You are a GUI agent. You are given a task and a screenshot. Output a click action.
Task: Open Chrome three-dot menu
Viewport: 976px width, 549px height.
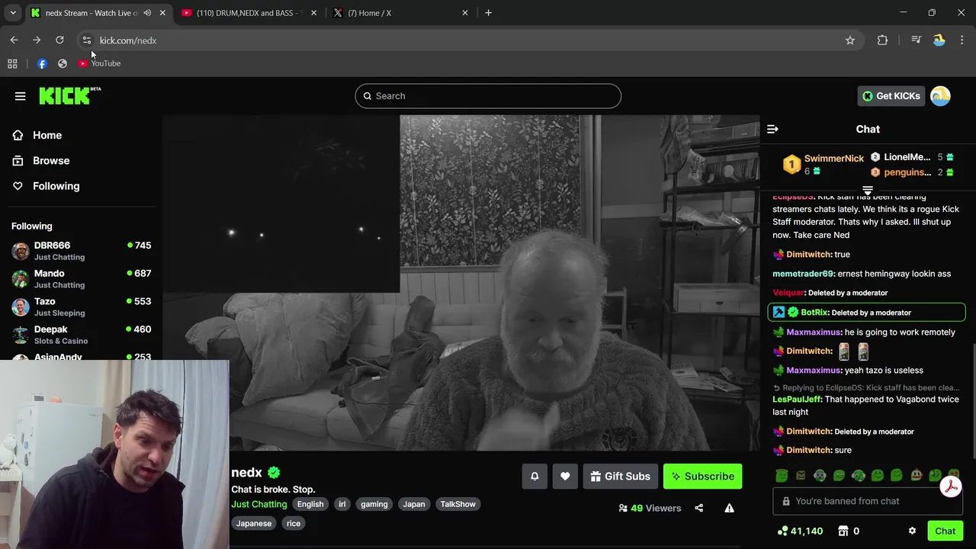[x=962, y=40]
